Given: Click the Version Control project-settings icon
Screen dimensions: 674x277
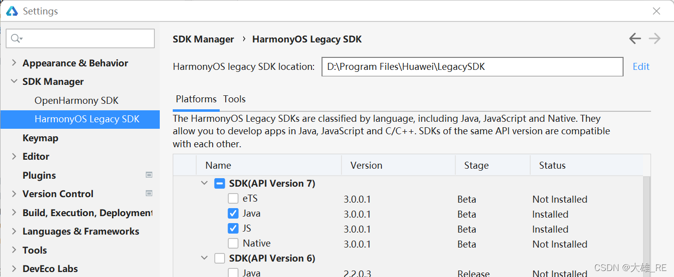Looking at the screenshot, I should [149, 193].
